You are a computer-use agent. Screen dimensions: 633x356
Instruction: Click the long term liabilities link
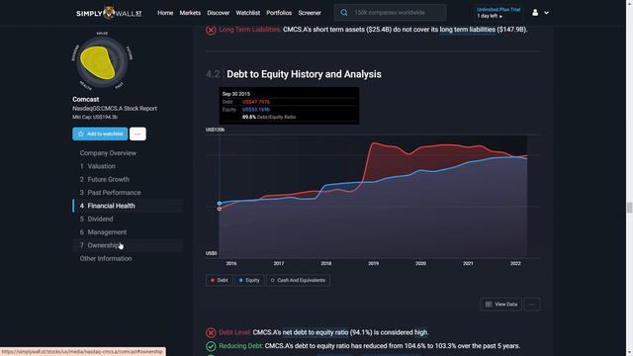coord(468,30)
